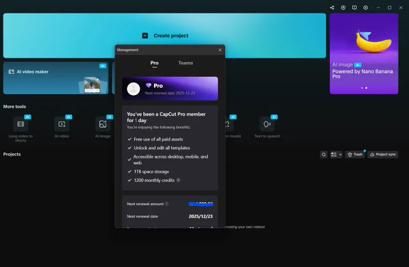Click Project sync button
Image resolution: width=409 pixels, height=267 pixels.
click(383, 155)
